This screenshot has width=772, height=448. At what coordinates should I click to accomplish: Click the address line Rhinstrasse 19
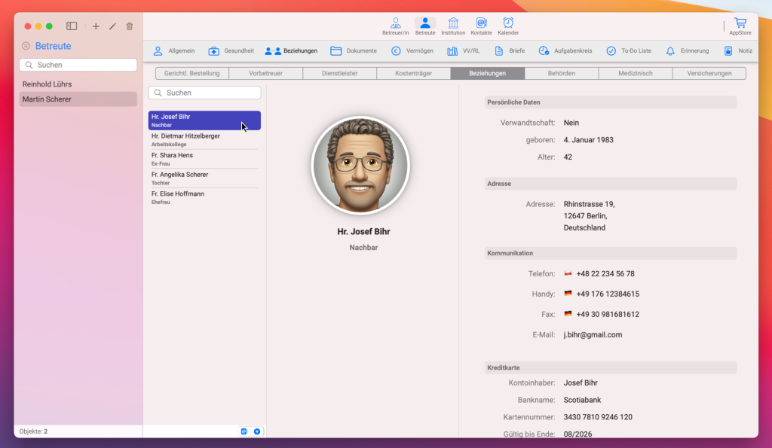pos(589,203)
